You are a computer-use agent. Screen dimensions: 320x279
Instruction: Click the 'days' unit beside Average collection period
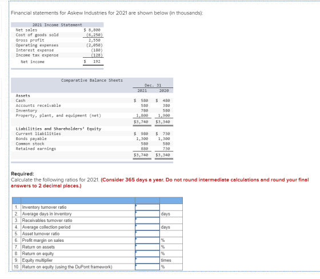166,227
